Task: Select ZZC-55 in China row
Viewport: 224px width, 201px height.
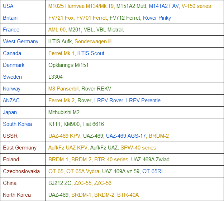Action: point(83,183)
